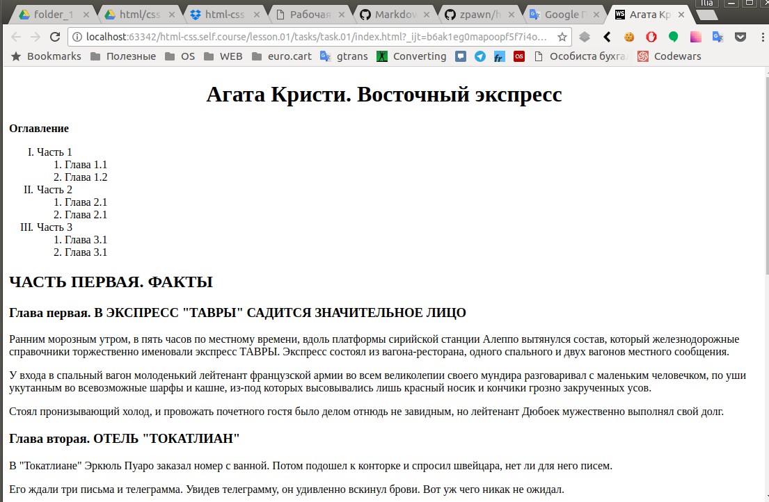Open the cookie manager extension
This screenshot has height=502, width=769.
coord(629,37)
